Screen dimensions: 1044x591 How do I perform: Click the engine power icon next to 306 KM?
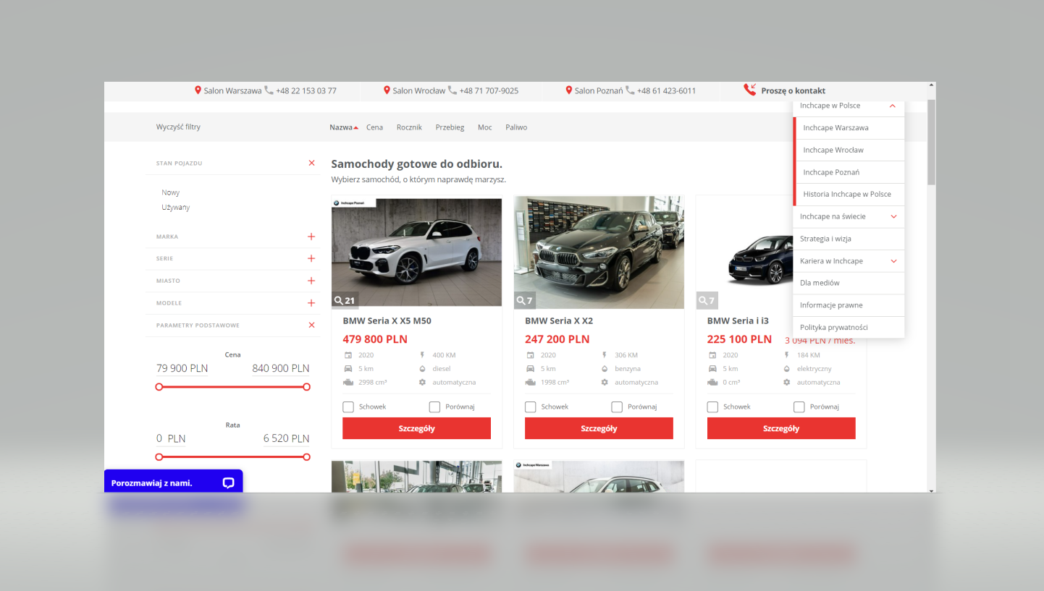605,355
